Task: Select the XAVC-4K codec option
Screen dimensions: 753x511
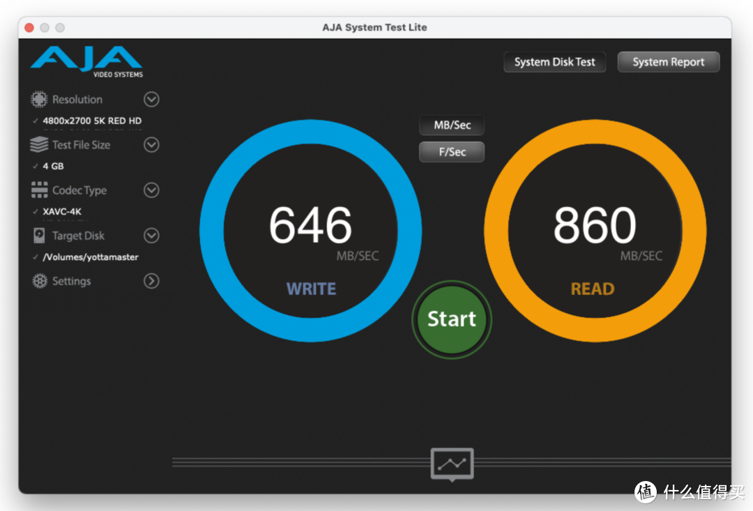Action: 62,211
